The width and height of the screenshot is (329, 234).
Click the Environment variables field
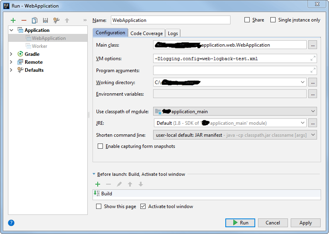230,94
